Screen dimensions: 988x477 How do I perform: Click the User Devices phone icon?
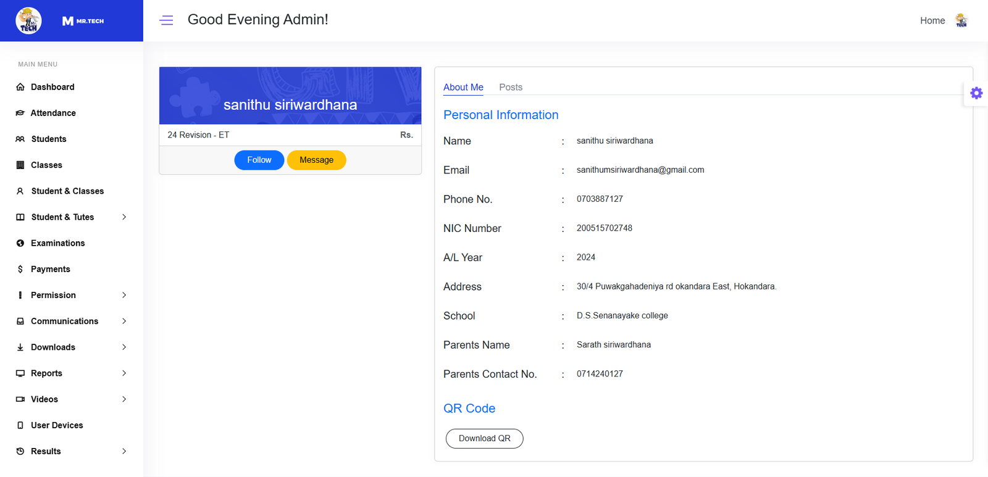click(20, 425)
